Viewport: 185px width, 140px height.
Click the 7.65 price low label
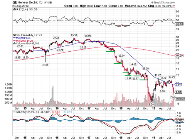(x=173, y=97)
